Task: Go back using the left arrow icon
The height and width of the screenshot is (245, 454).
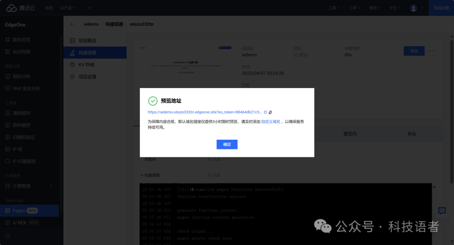Action: tap(72, 24)
